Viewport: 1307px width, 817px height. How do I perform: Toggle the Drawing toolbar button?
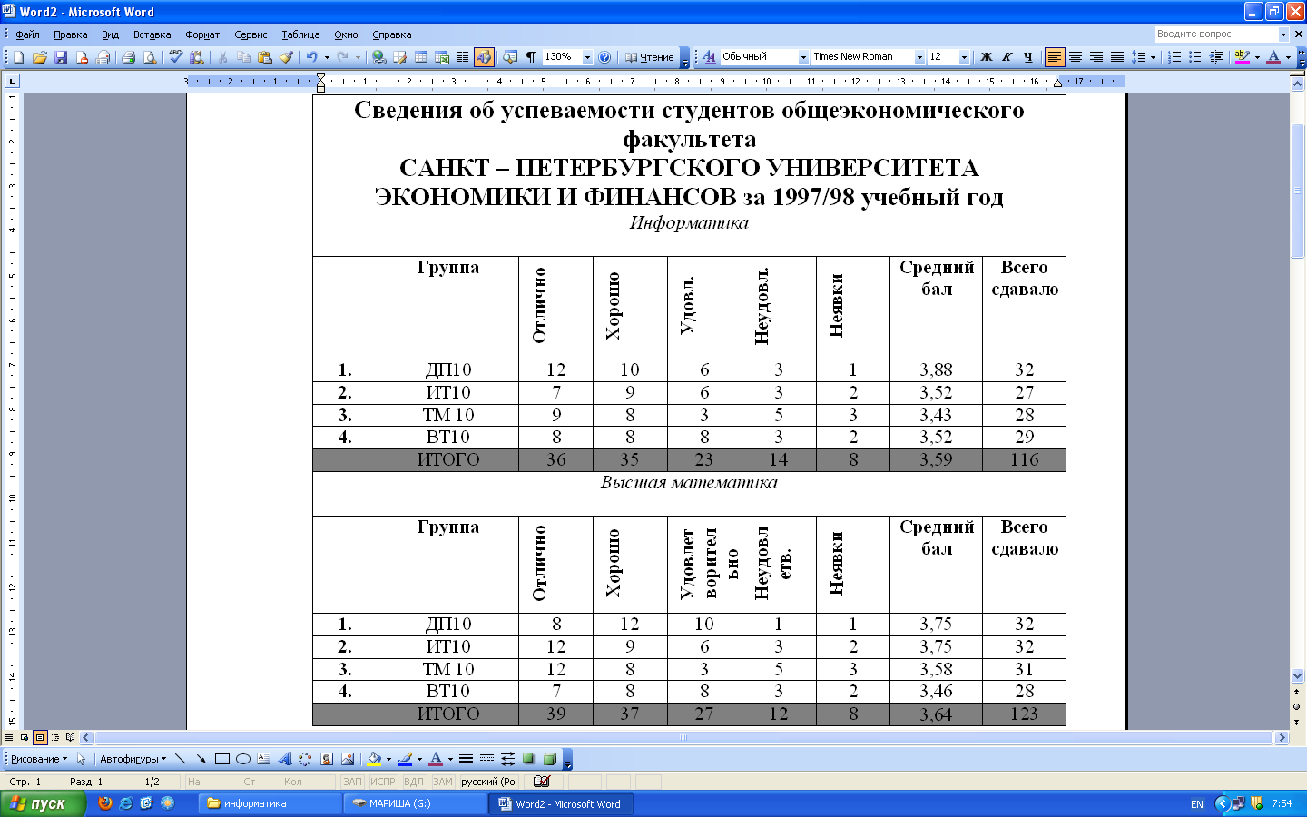point(484,57)
